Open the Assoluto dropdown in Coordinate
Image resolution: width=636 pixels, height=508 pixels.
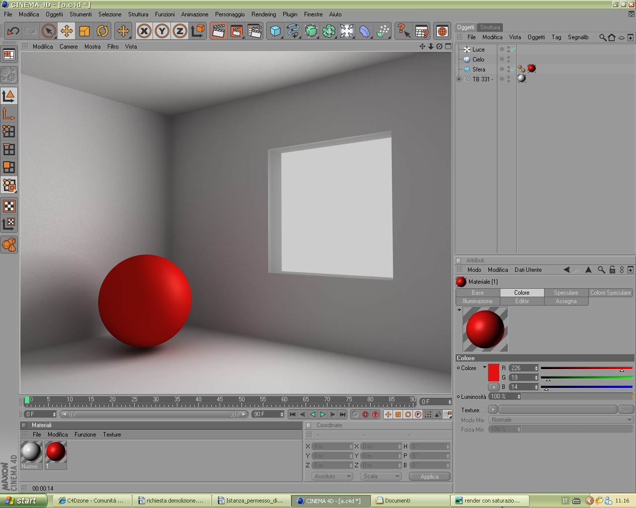pos(332,476)
